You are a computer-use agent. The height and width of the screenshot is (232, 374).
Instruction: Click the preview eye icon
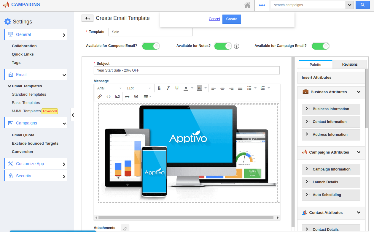coord(136,97)
